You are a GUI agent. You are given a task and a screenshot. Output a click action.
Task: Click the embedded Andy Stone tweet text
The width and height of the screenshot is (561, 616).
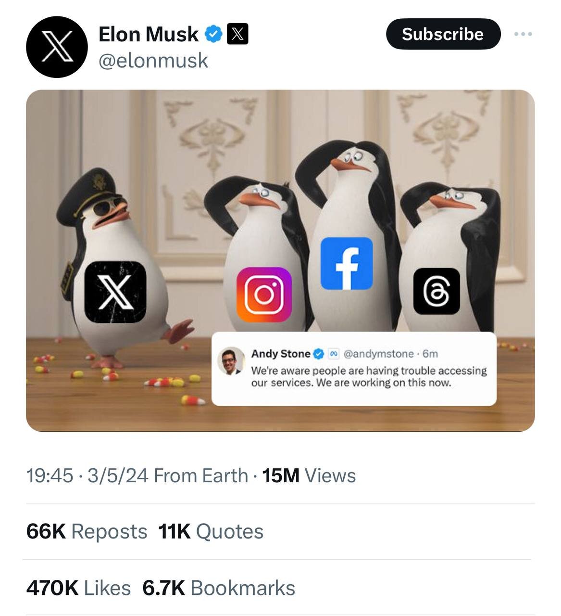368,377
